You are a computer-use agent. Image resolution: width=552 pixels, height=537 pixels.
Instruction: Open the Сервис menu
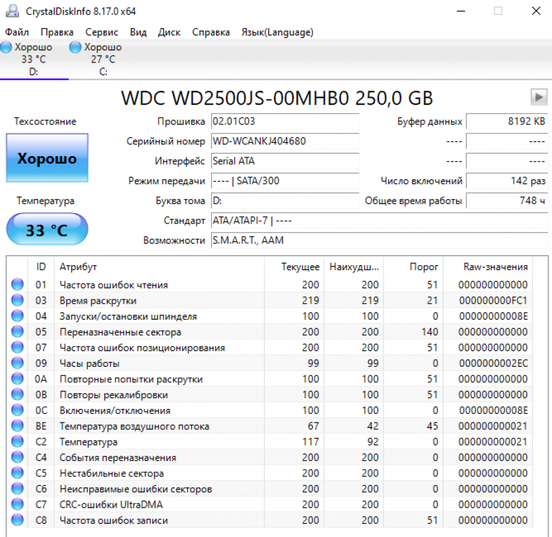(x=102, y=32)
